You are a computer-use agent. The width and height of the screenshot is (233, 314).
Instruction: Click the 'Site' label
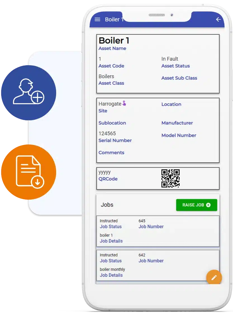(x=103, y=111)
